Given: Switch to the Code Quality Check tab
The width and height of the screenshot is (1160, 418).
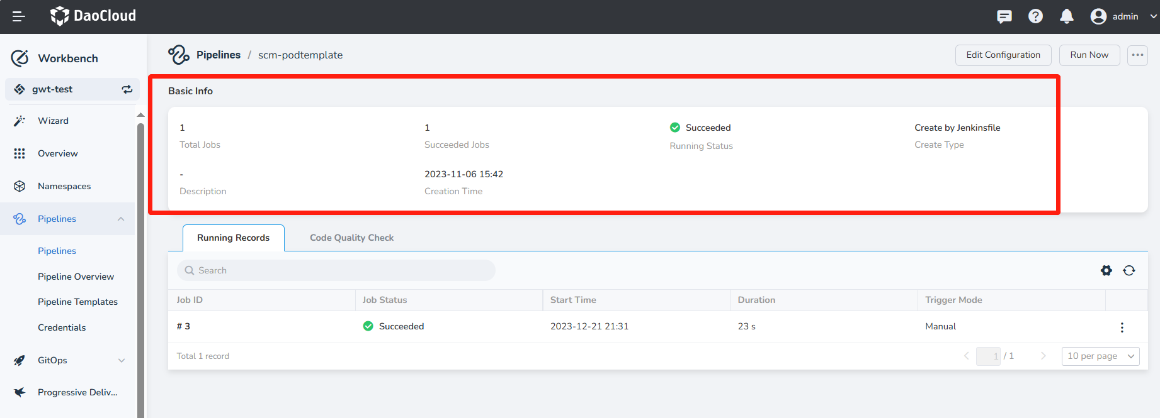Looking at the screenshot, I should coord(351,238).
